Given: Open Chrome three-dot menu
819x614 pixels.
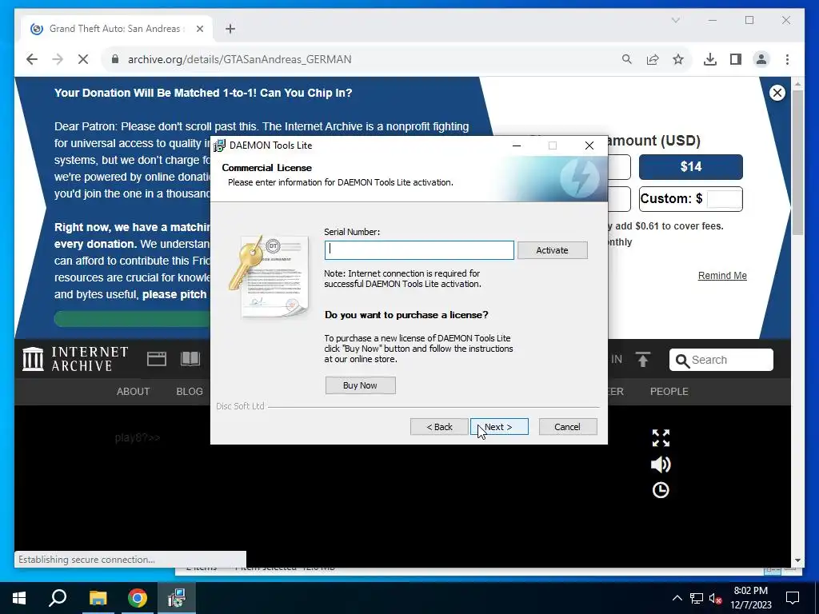Looking at the screenshot, I should point(787,59).
